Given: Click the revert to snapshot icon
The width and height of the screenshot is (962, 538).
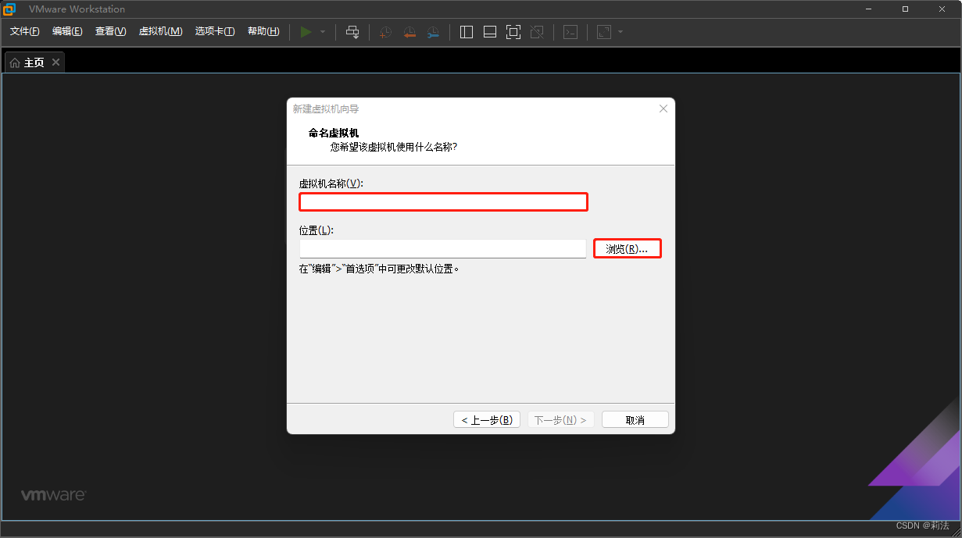Looking at the screenshot, I should click(409, 32).
